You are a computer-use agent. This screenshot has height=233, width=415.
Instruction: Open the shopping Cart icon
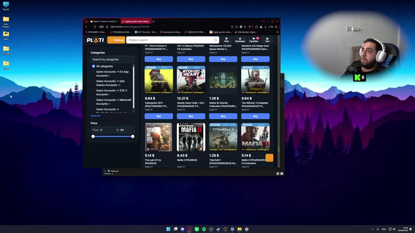click(x=267, y=40)
